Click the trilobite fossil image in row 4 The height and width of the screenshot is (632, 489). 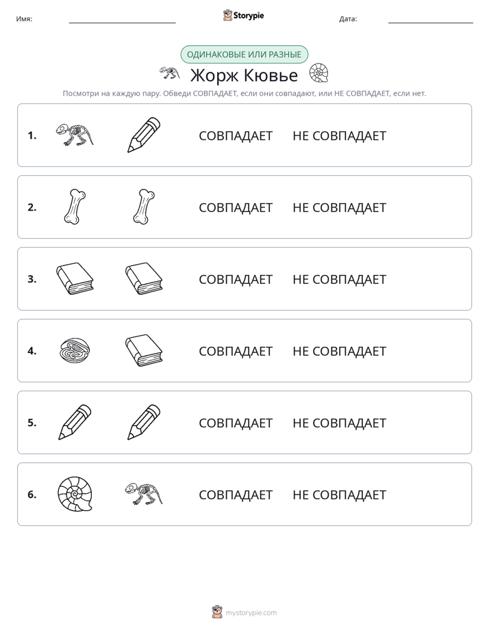point(75,350)
